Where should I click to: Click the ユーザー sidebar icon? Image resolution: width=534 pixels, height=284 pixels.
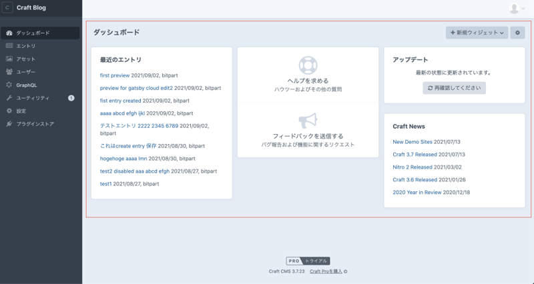pos(9,72)
